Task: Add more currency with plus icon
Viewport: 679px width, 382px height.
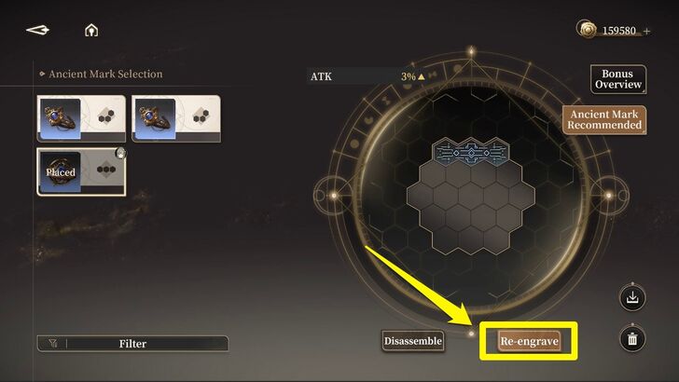Action: point(646,31)
